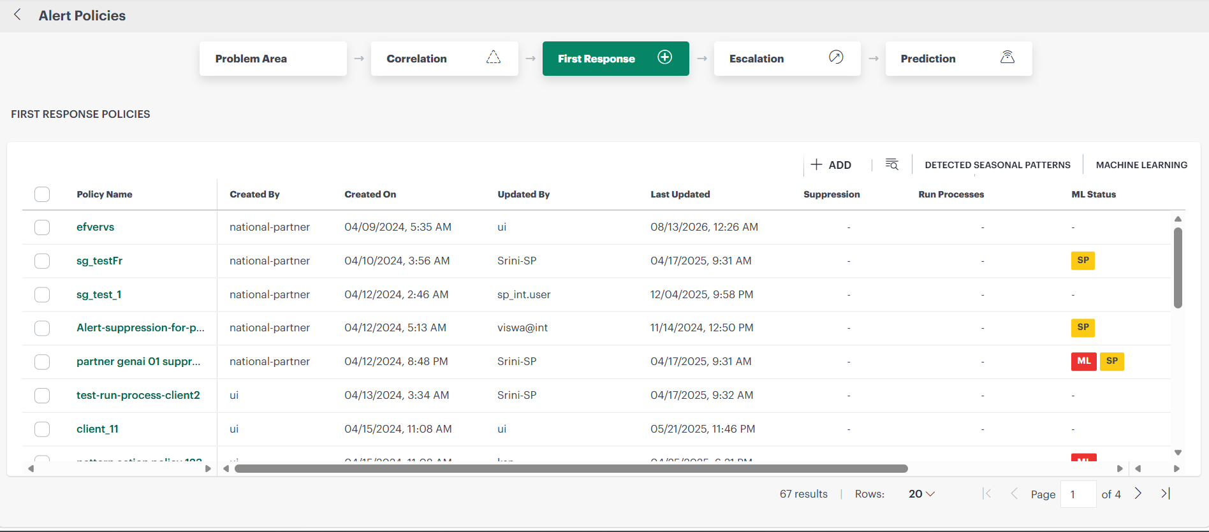Image resolution: width=1209 pixels, height=532 pixels.
Task: Toggle the select-all policies checkbox
Action: click(42, 194)
